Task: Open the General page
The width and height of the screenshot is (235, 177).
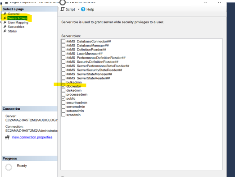Action: (x=14, y=14)
